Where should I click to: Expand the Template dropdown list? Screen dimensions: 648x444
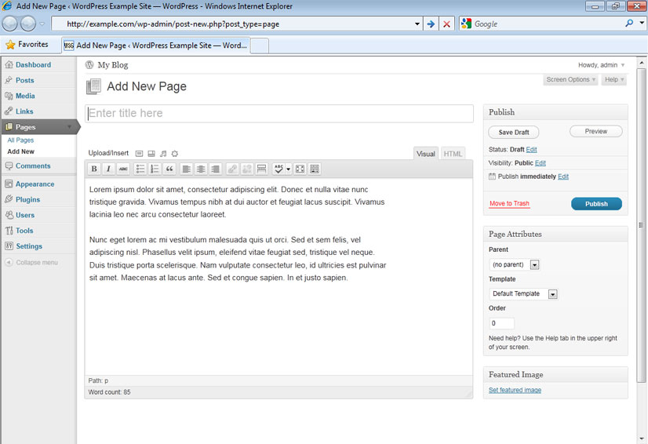point(552,294)
